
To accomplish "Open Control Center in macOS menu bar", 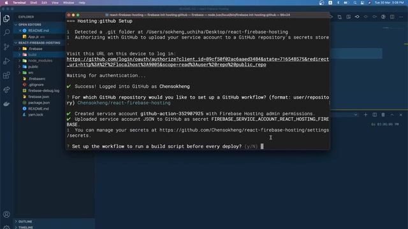I will (362, 3).
